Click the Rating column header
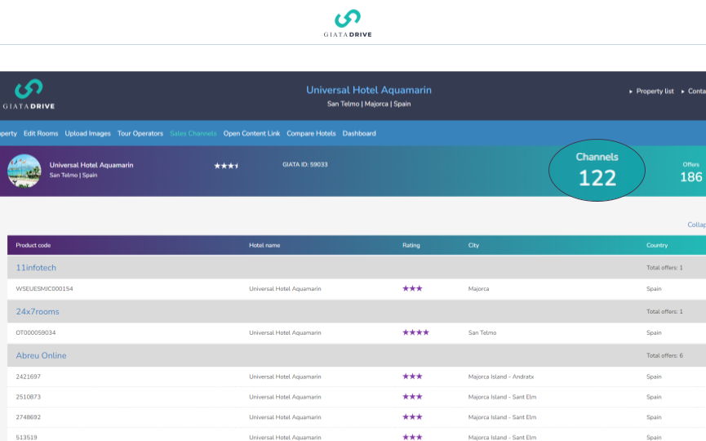706x441 pixels. tap(411, 245)
